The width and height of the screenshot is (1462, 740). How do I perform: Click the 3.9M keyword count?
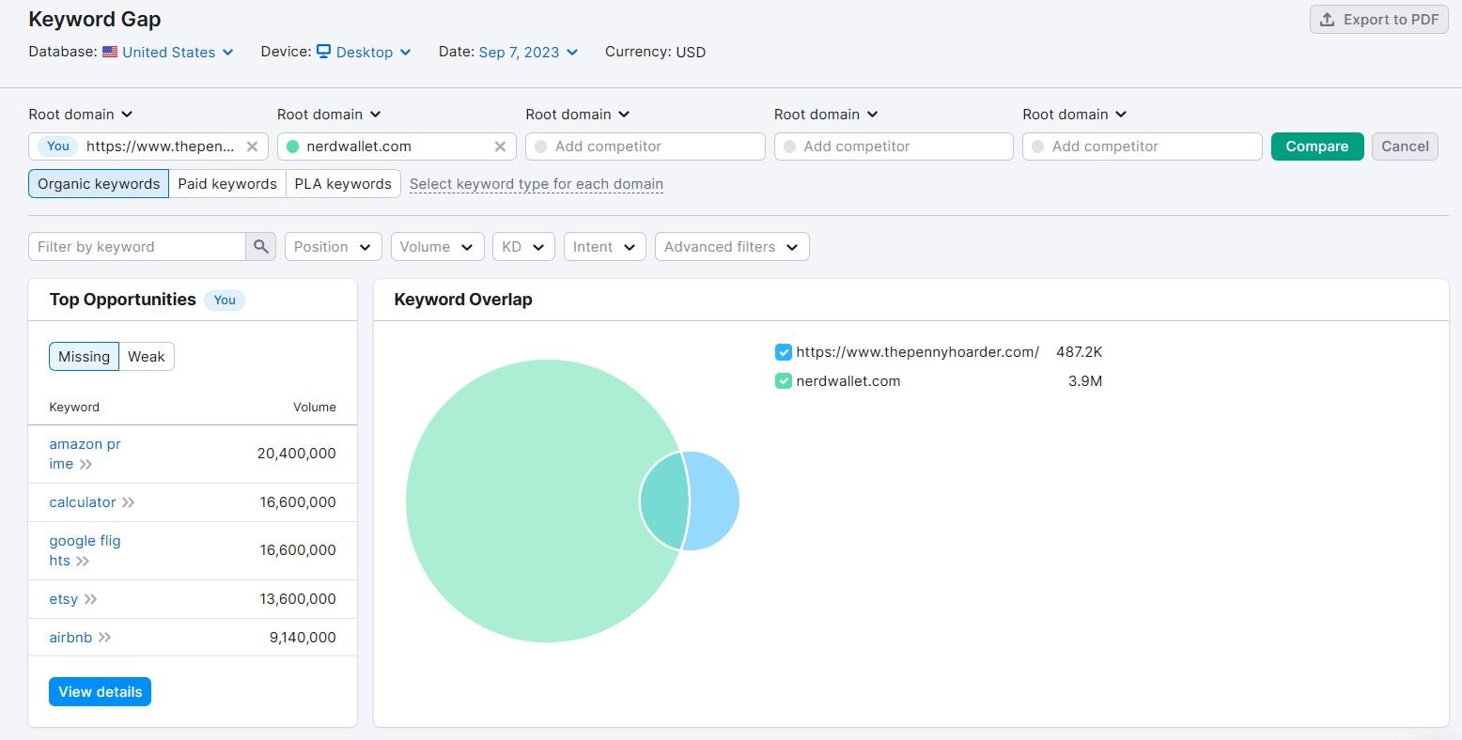(1085, 381)
